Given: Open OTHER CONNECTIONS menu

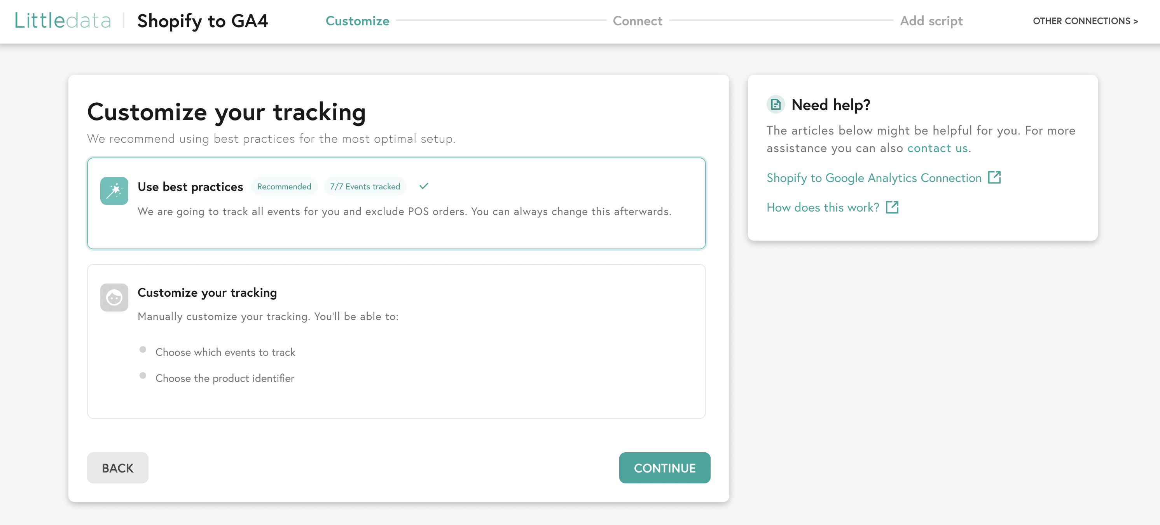Looking at the screenshot, I should coord(1085,21).
